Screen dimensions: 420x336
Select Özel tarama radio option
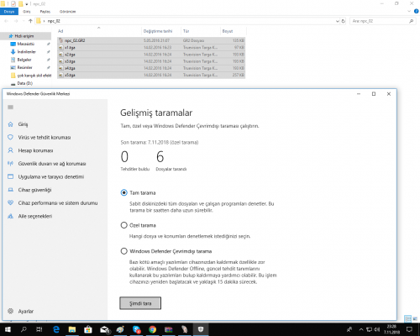[x=123, y=225]
